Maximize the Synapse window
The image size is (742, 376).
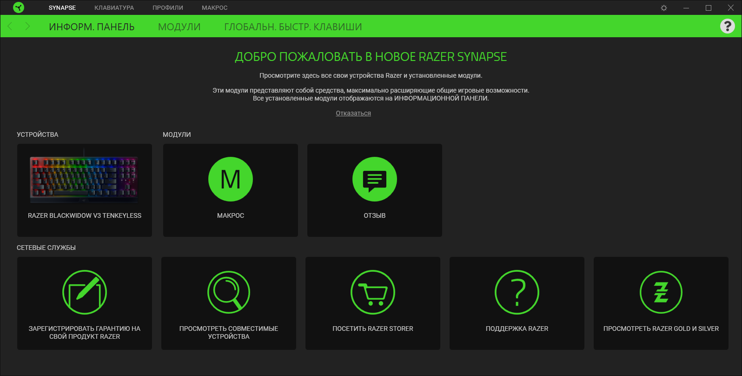[x=709, y=8]
